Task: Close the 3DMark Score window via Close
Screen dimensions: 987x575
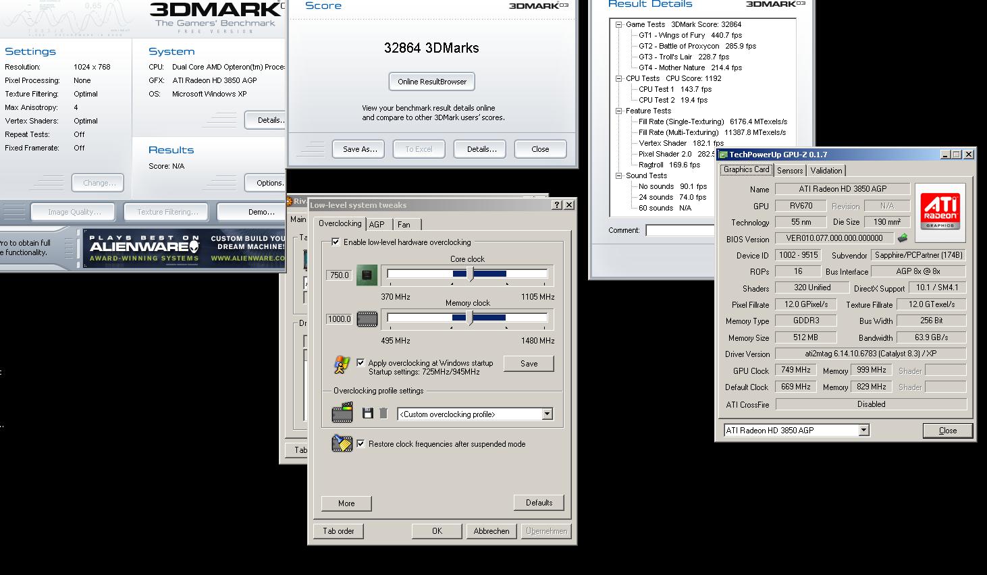Action: click(540, 149)
